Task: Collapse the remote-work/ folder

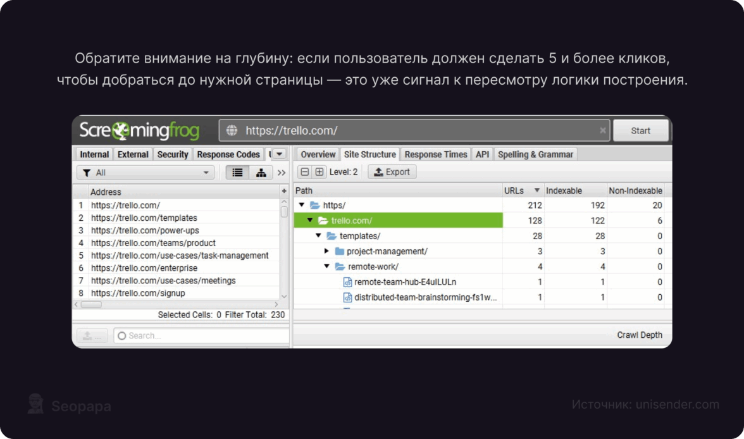Action: pos(326,266)
